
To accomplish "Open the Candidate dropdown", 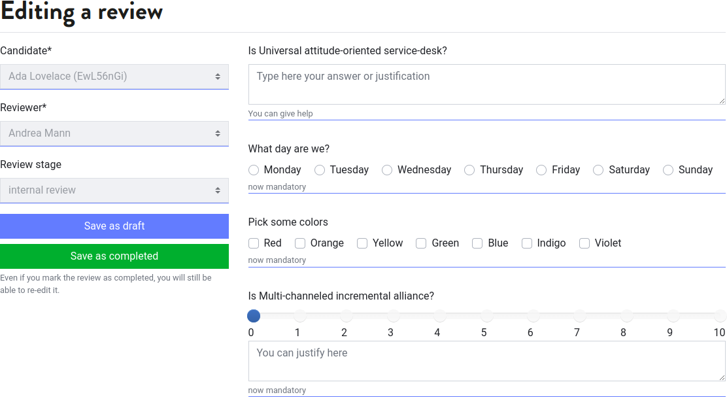I will [x=114, y=77].
